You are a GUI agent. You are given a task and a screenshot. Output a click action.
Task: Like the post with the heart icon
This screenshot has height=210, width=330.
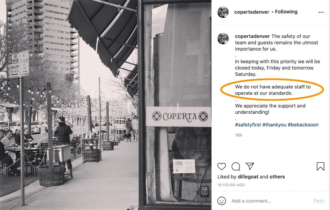[x=222, y=166]
